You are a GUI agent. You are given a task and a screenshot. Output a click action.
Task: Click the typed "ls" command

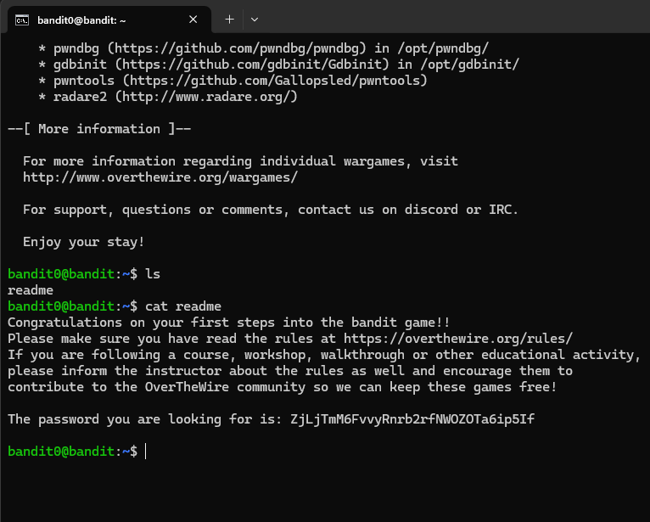(153, 274)
